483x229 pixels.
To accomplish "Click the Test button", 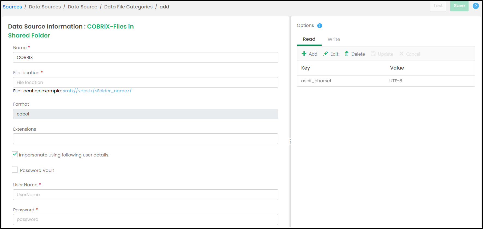I will point(438,6).
